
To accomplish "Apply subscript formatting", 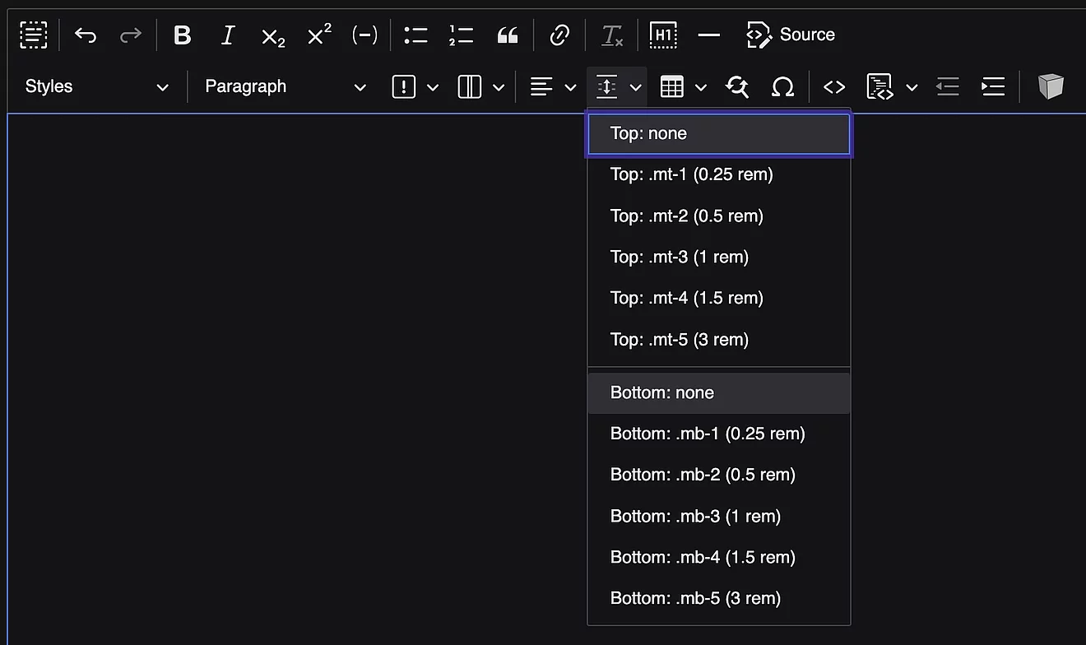I will click(x=273, y=35).
